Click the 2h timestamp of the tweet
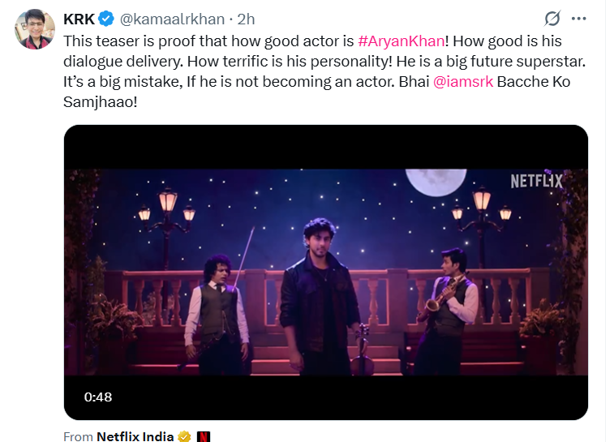This screenshot has height=442, width=614. pos(246,19)
